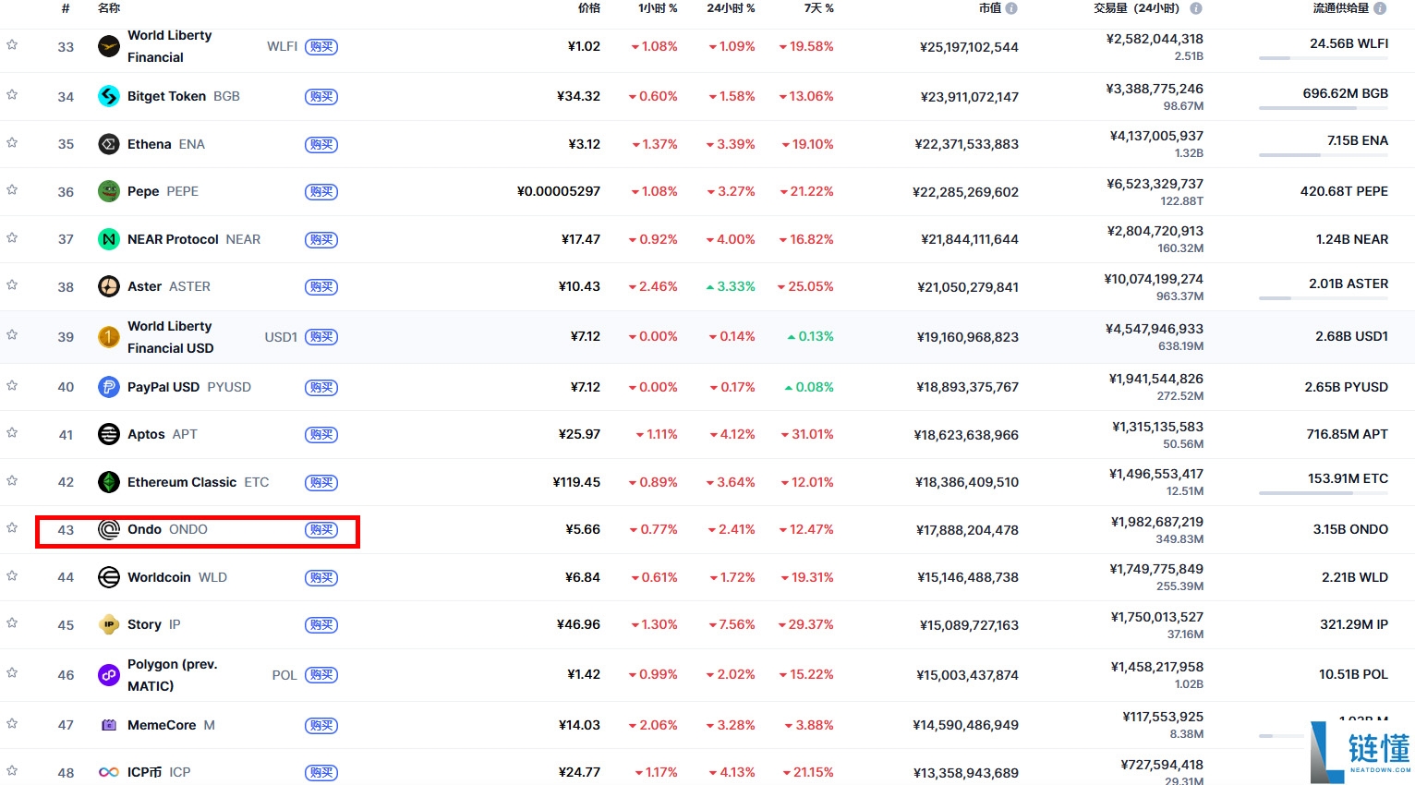This screenshot has width=1415, height=785.
Task: Toggle the star next to Worldcoin's rank 44
Action: (12, 575)
